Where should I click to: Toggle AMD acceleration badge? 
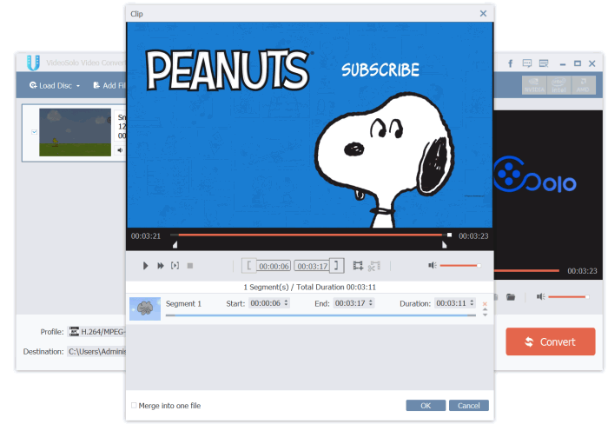click(x=583, y=85)
